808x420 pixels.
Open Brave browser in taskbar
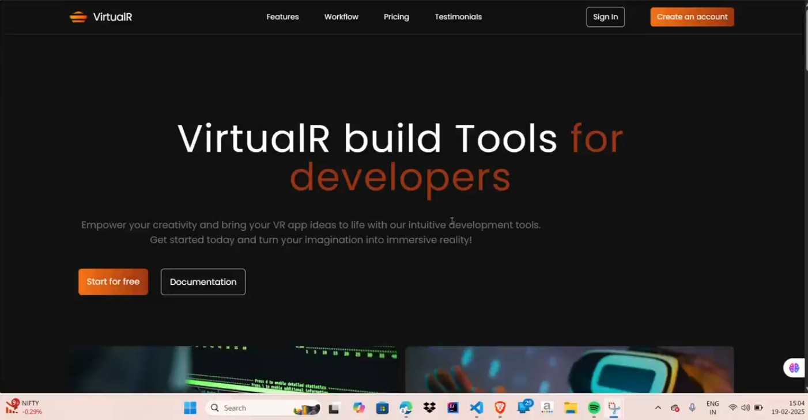pyautogui.click(x=500, y=408)
